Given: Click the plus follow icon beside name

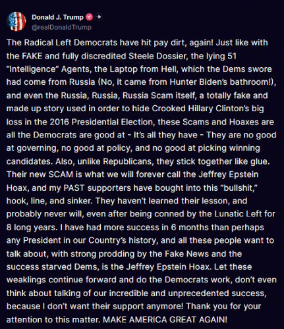Looking at the screenshot, I should pos(99,17).
